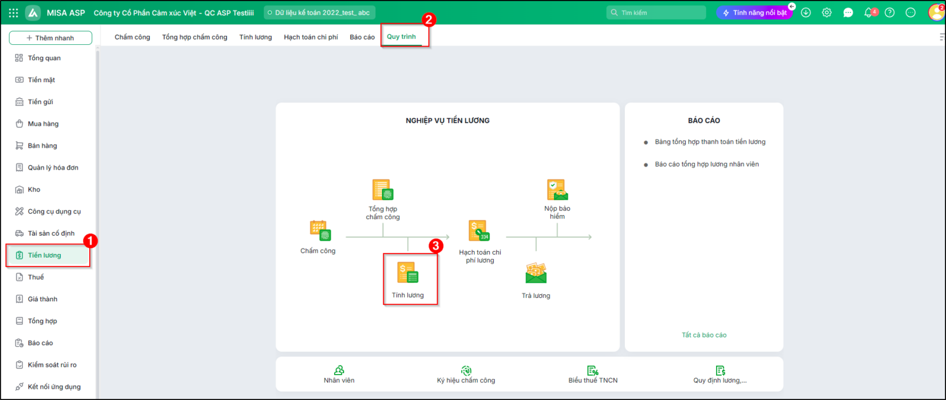The width and height of the screenshot is (946, 400).
Task: Open data selector Dữ liệu kế toán 2022_test_abc
Action: 319,12
